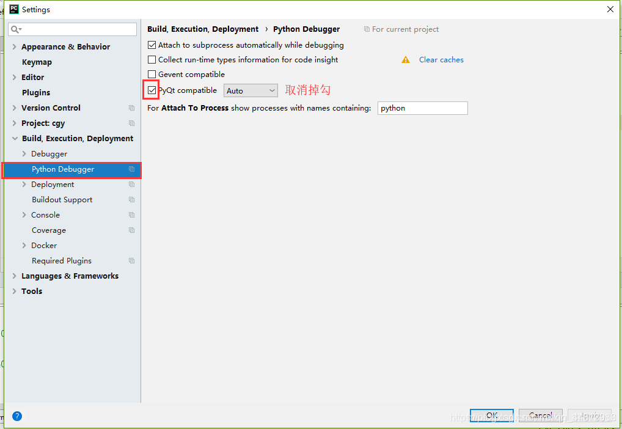Click the 'Build, Execution, Deployment' breadcrumb
The image size is (622, 429).
tap(203, 29)
